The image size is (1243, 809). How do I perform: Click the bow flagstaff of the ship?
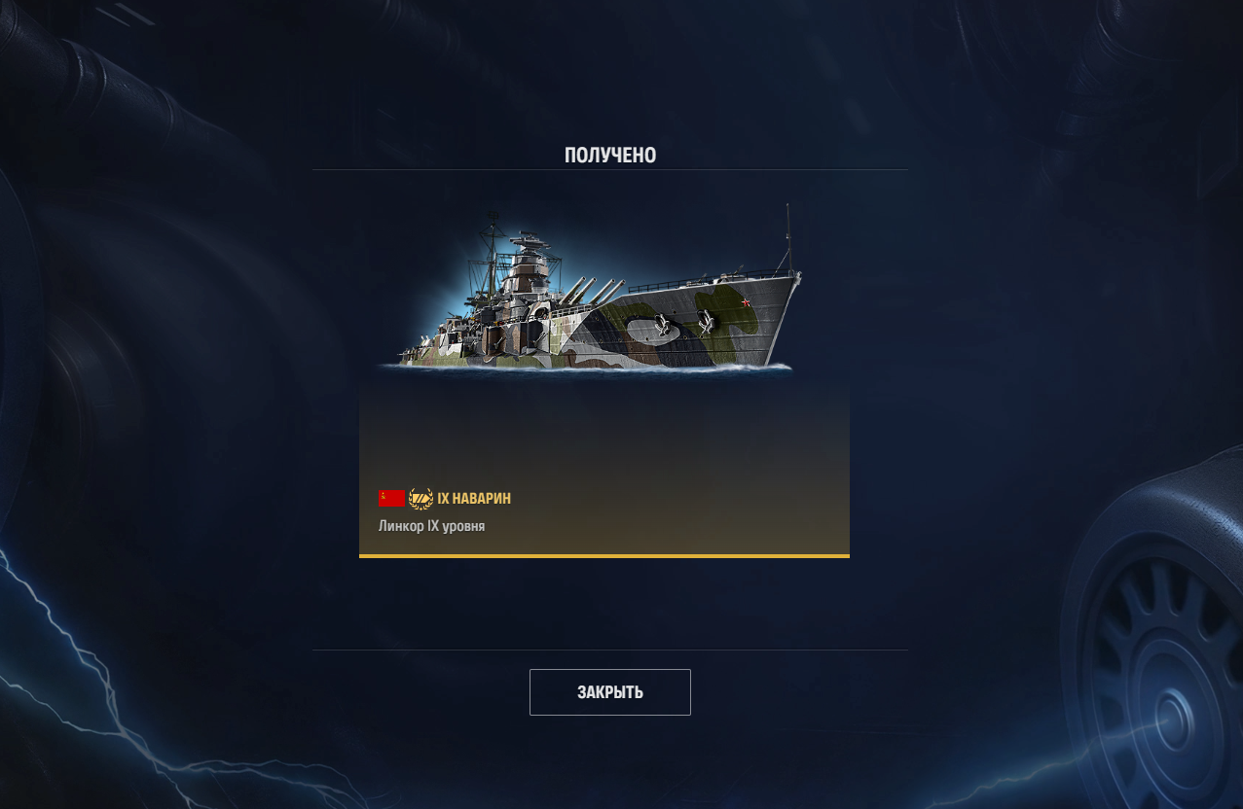[x=787, y=236]
